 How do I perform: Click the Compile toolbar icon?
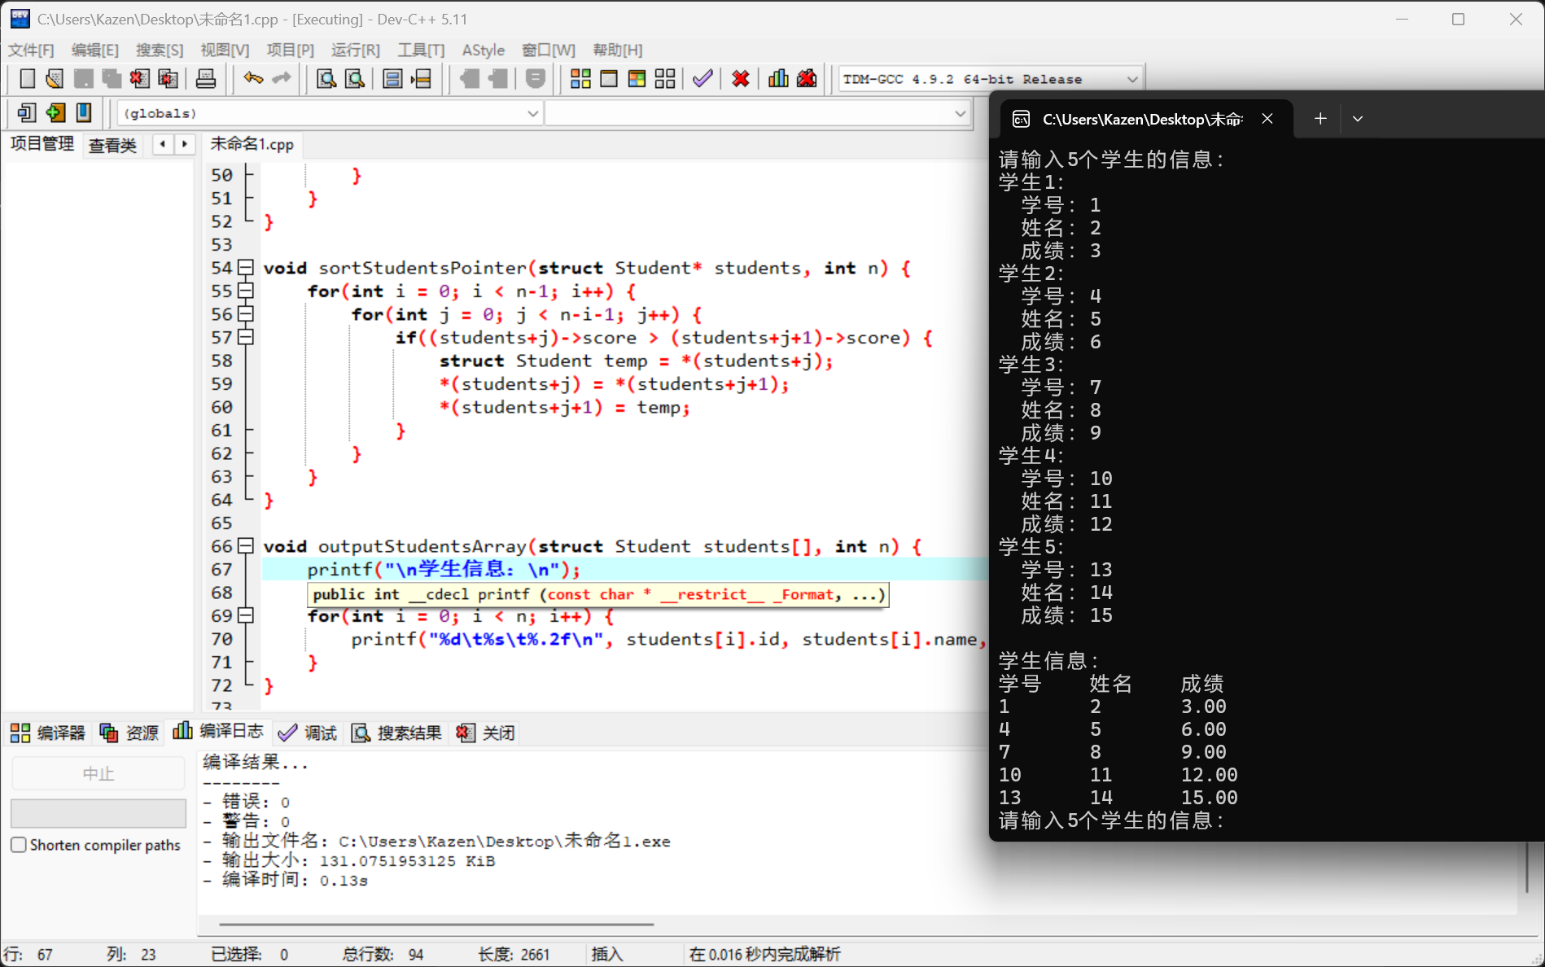[580, 78]
